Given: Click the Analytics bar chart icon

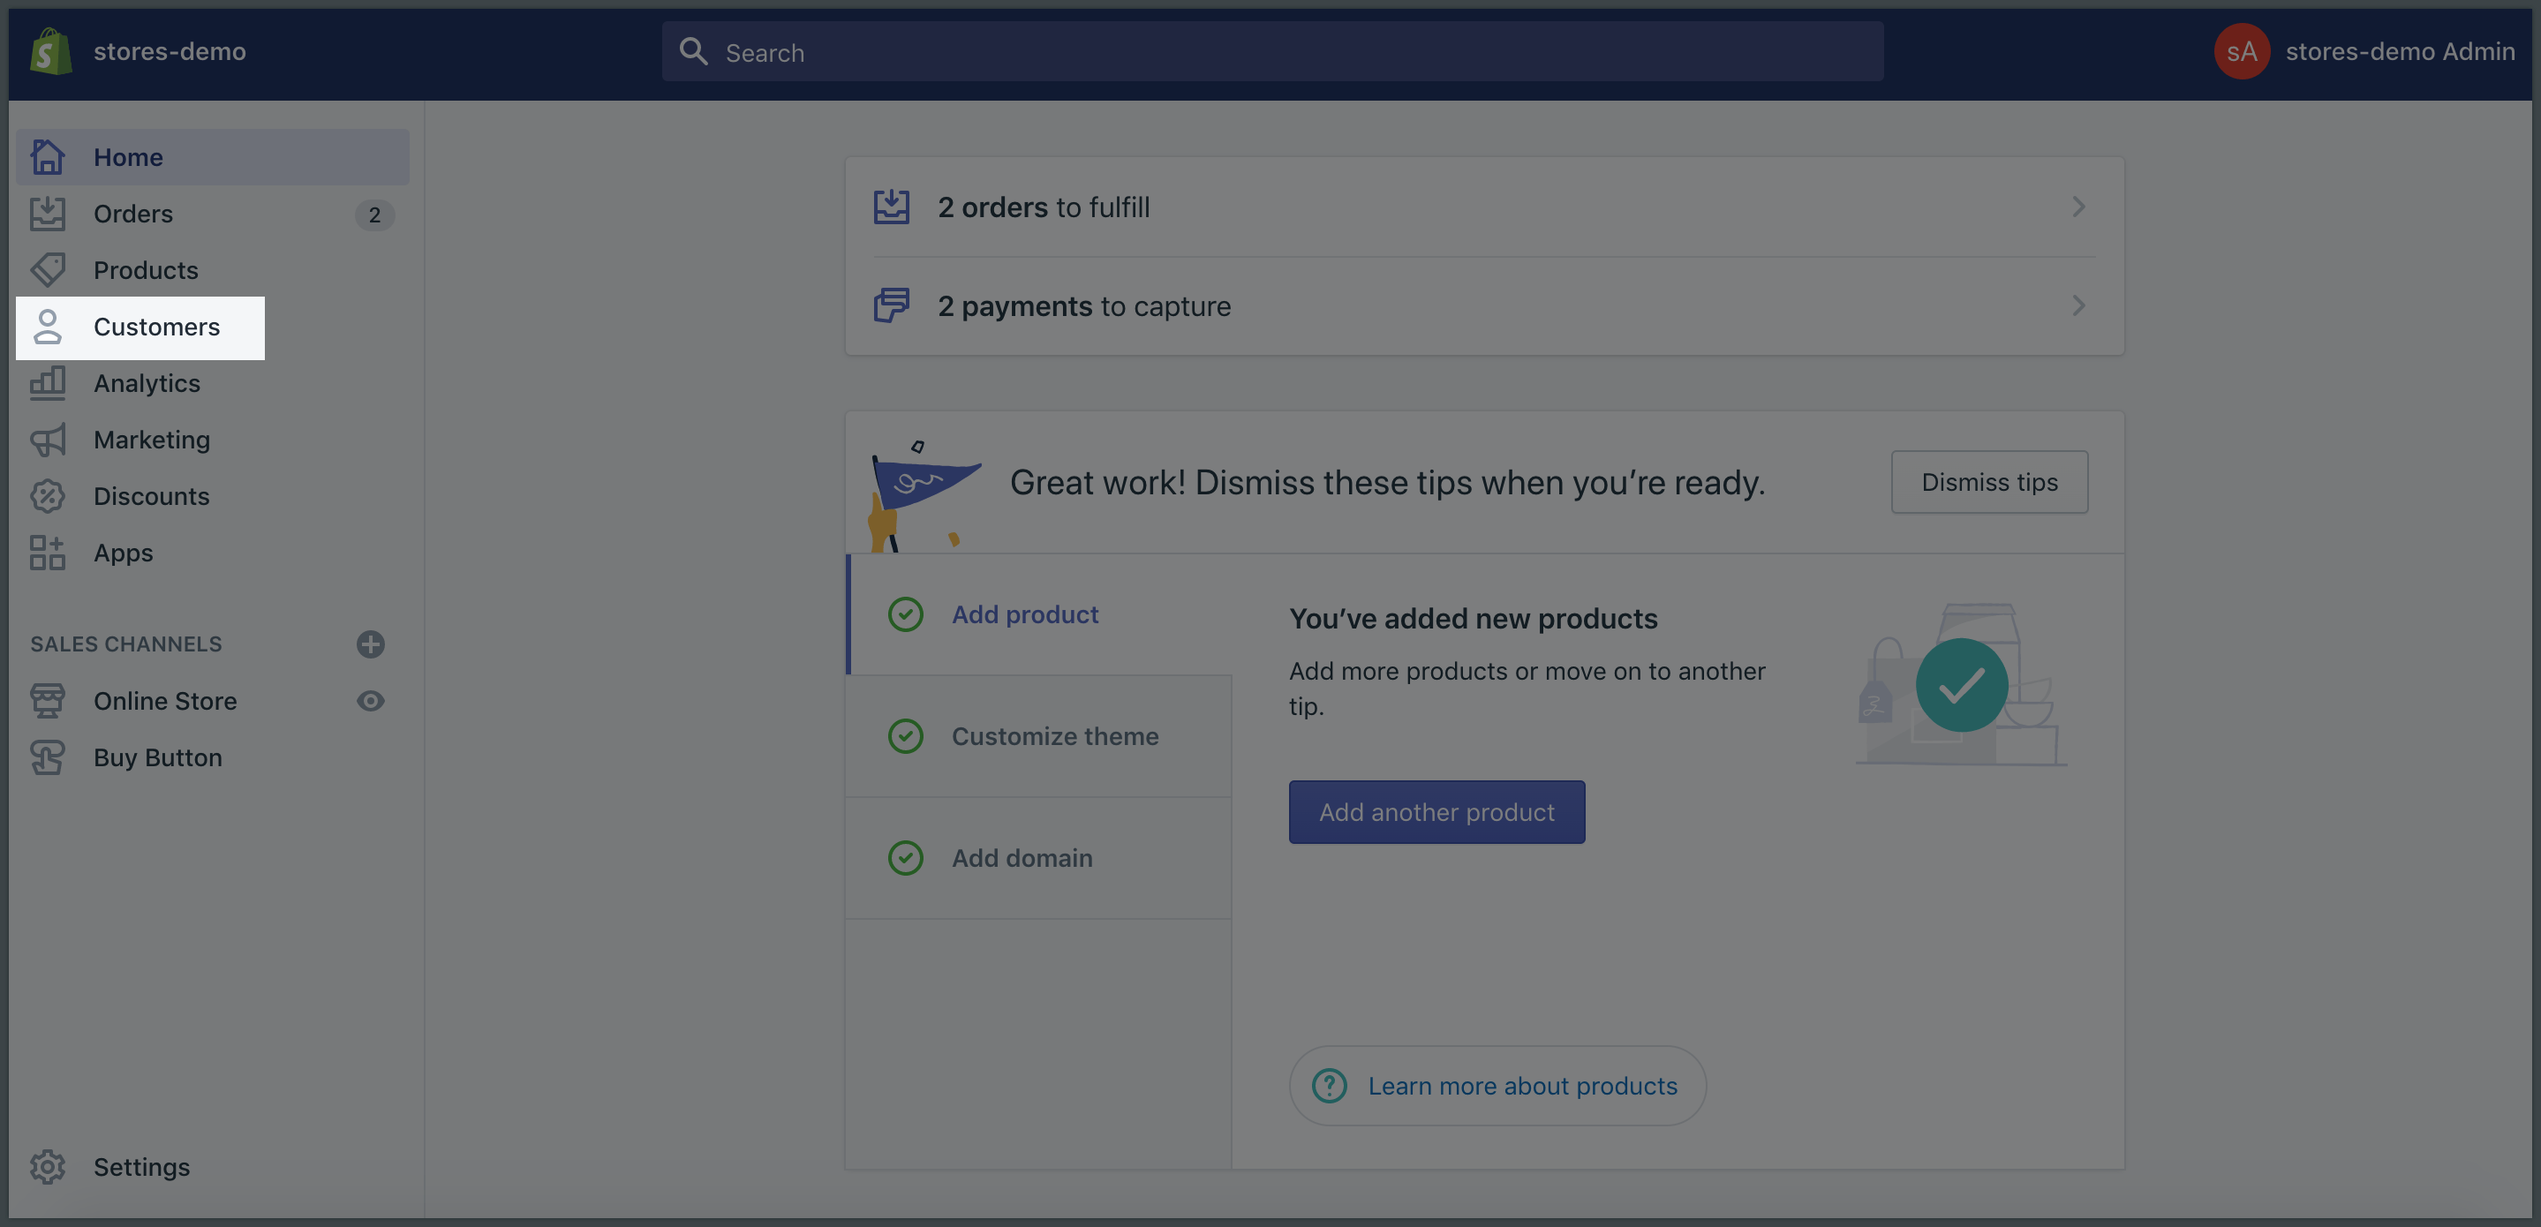Looking at the screenshot, I should (x=48, y=383).
